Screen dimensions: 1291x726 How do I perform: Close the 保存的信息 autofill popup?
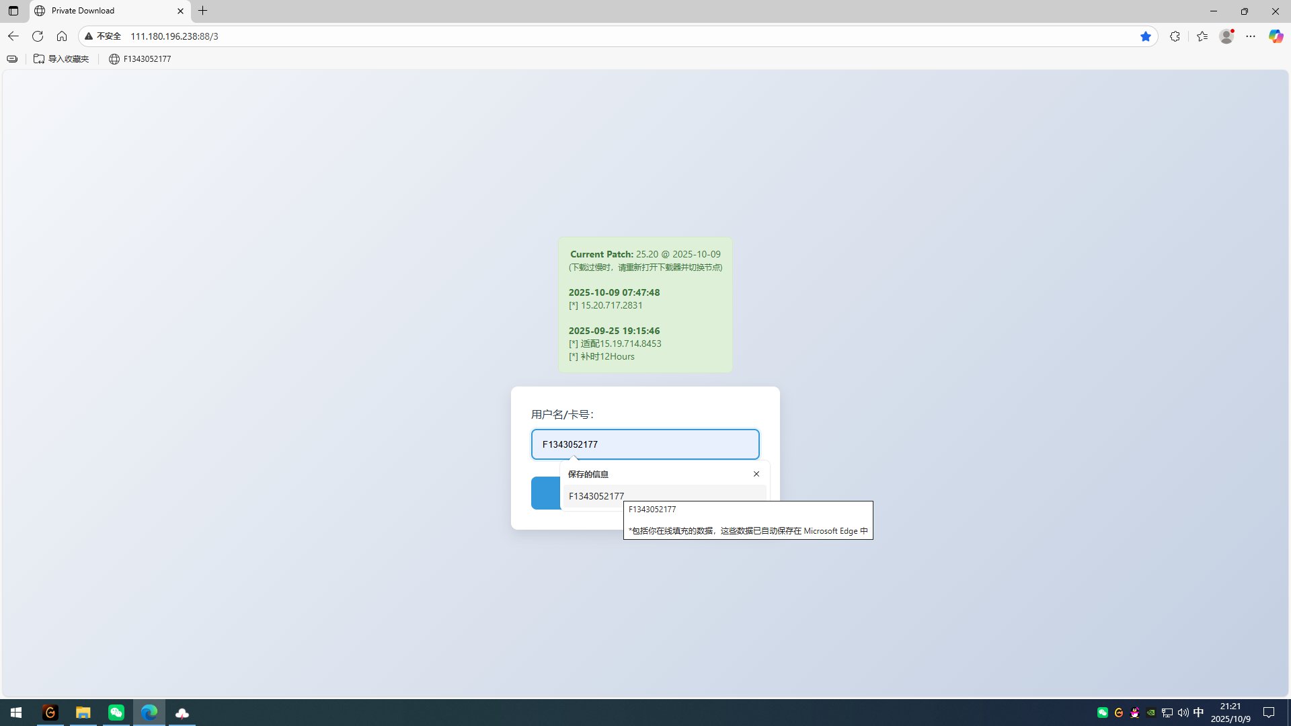click(x=756, y=474)
